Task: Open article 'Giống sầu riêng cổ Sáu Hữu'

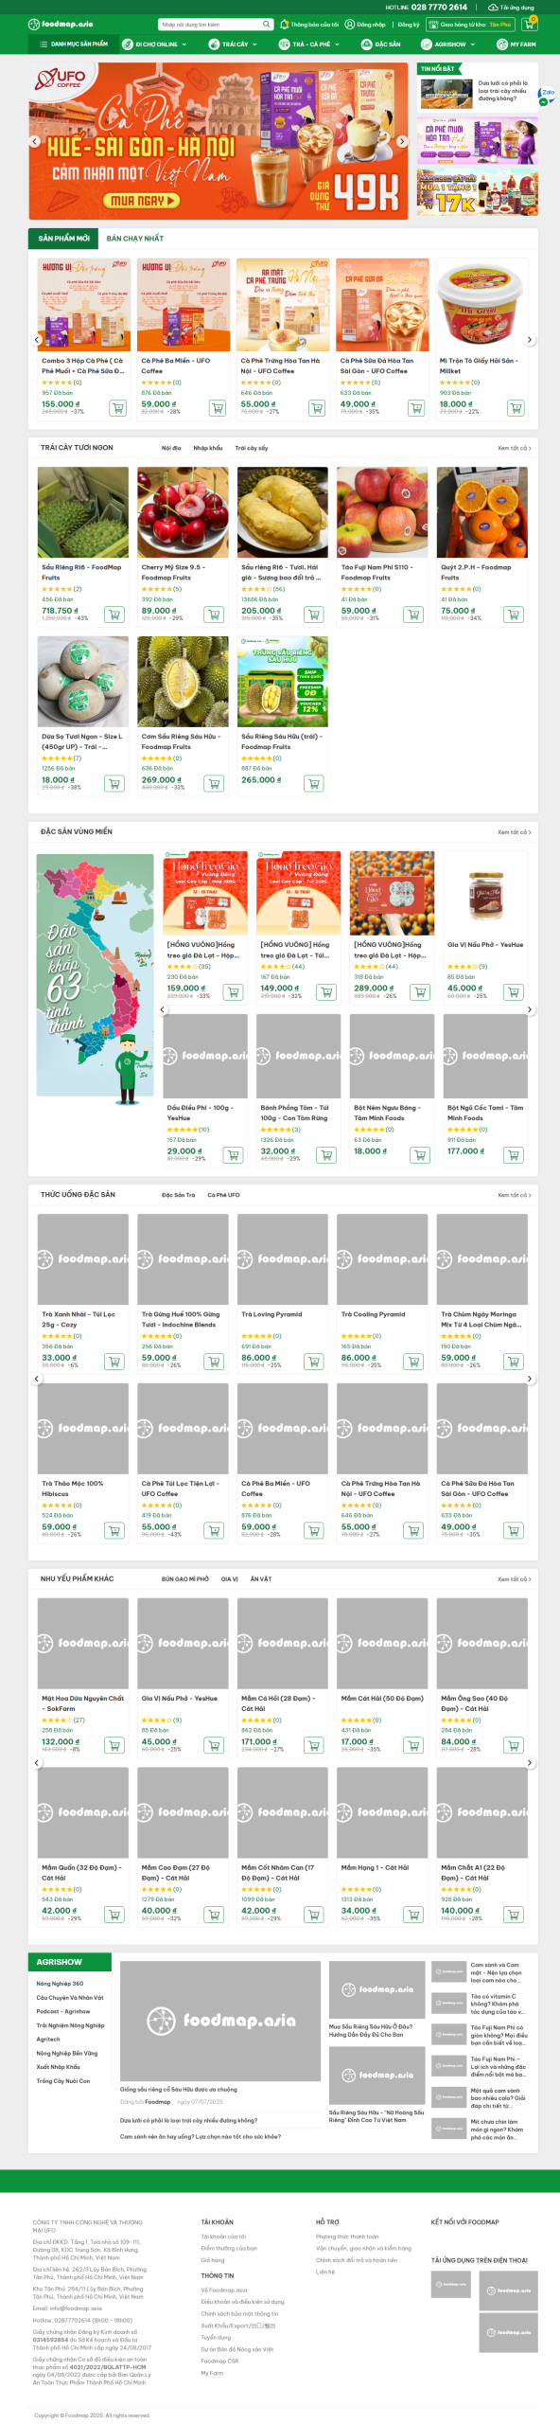Action: click(x=179, y=2089)
